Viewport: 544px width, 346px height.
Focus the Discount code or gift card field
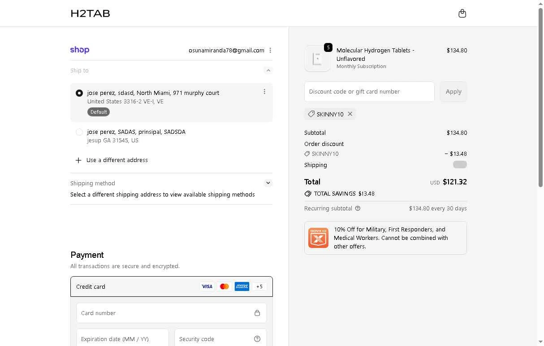click(x=369, y=92)
